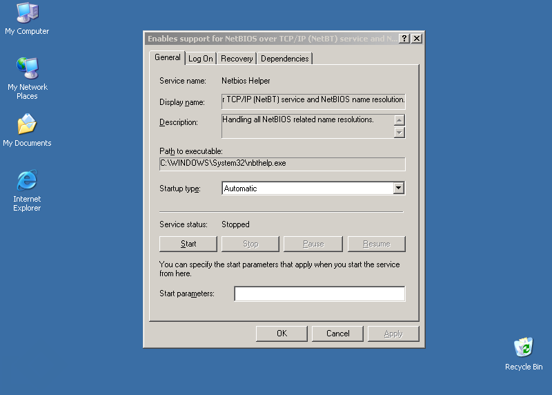Click the dialog title bar text
Image resolution: width=552 pixels, height=395 pixels.
pos(273,39)
